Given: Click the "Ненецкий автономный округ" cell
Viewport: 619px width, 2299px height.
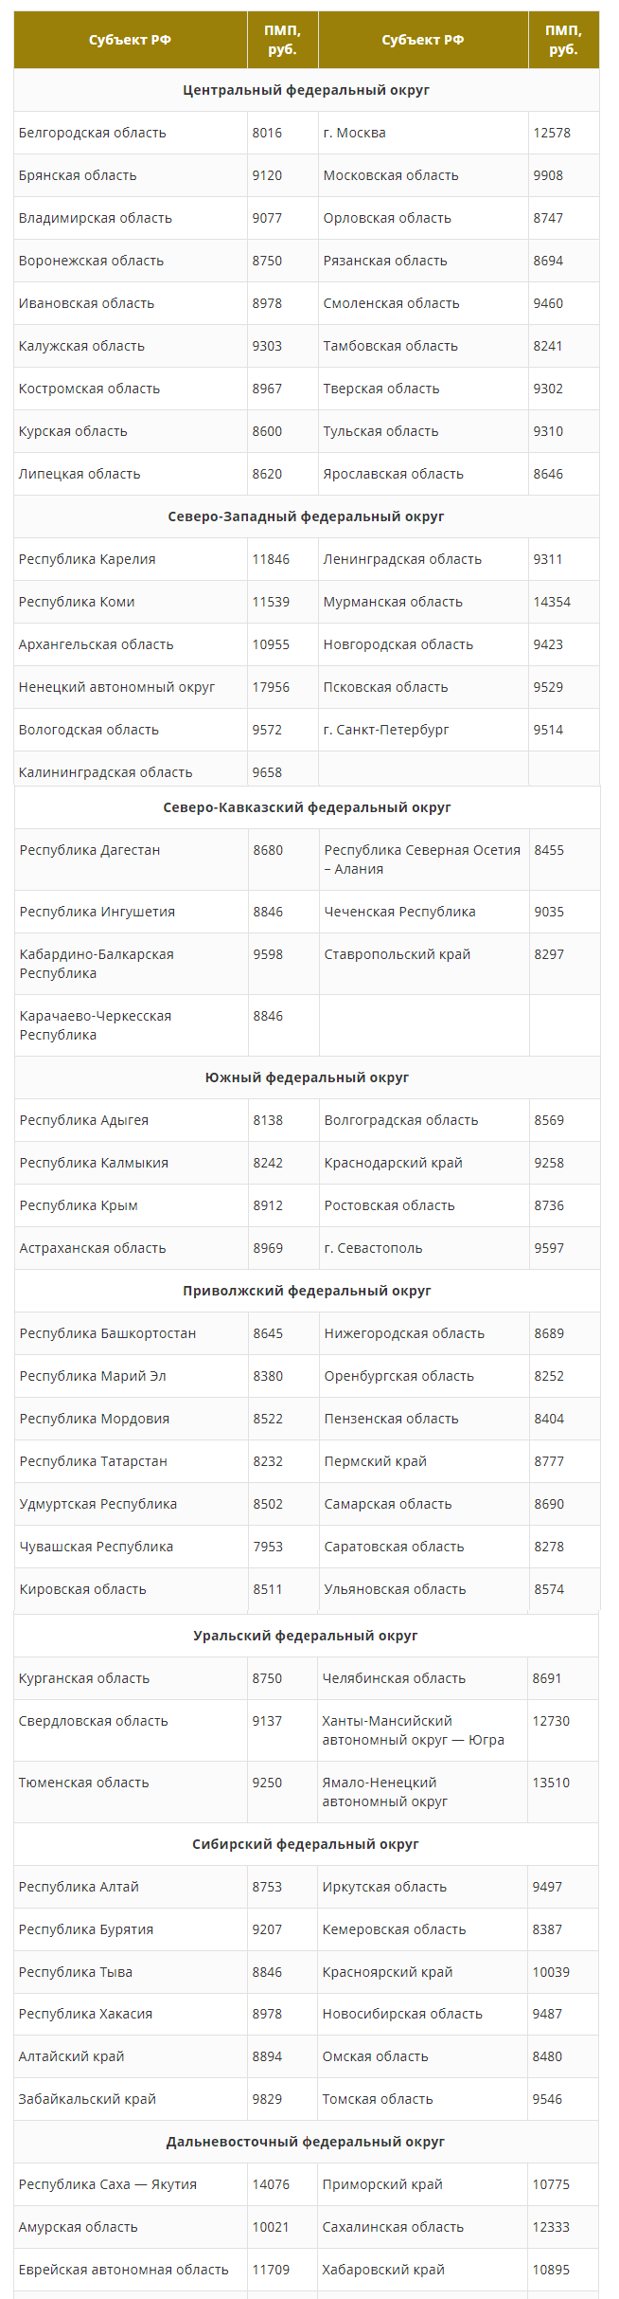Looking at the screenshot, I should 131,687.
